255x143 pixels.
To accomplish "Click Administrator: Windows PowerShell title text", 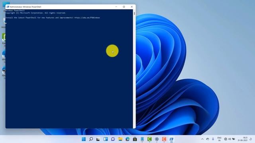I will [25, 7].
